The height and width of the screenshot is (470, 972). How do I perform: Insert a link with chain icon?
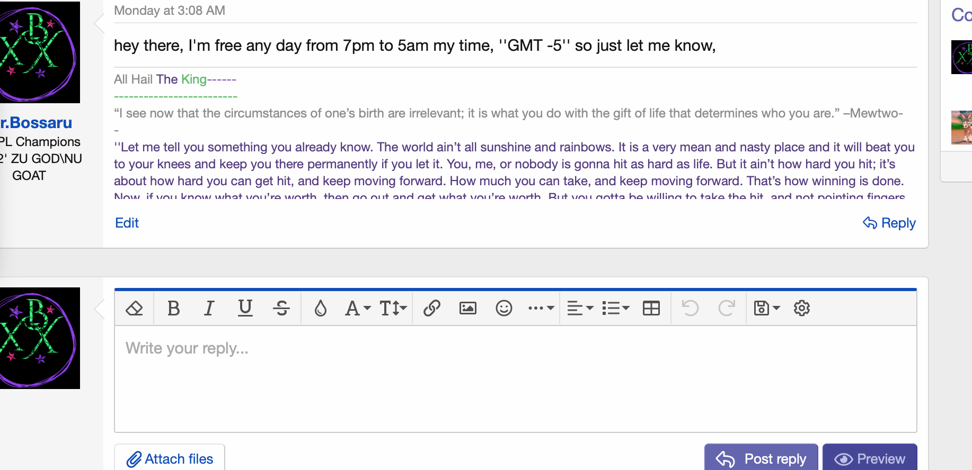[432, 308]
